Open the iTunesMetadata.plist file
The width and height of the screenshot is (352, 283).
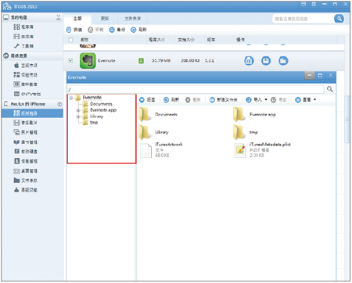click(263, 150)
